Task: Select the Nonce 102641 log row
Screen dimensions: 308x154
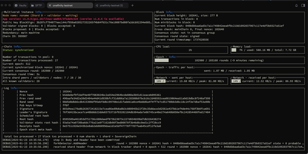Action: [108, 92]
